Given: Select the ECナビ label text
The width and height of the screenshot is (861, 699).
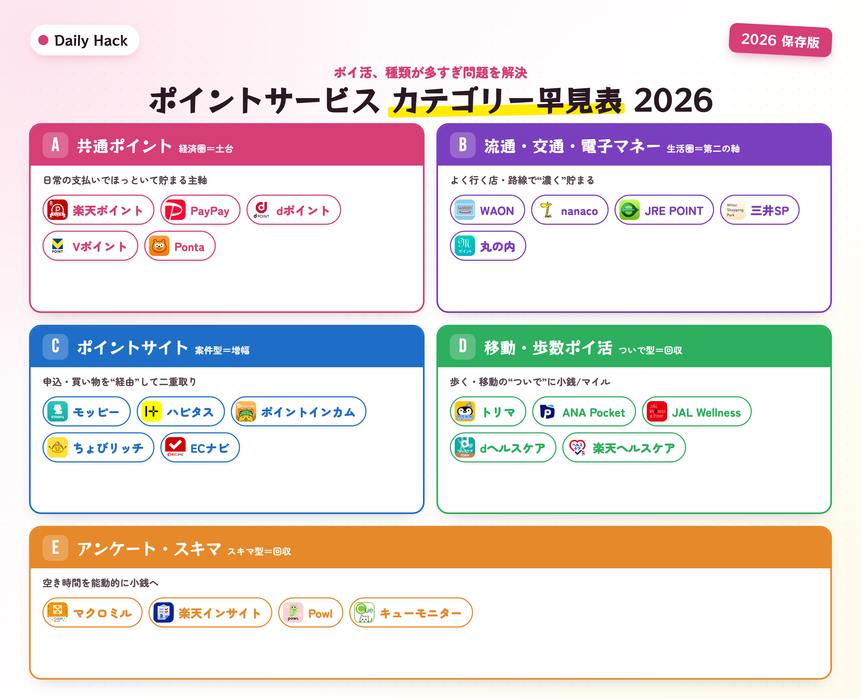Looking at the screenshot, I should tap(210, 448).
